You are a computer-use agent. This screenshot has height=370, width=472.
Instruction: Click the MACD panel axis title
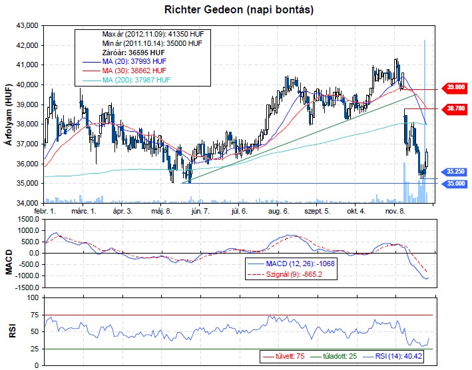click(9, 262)
